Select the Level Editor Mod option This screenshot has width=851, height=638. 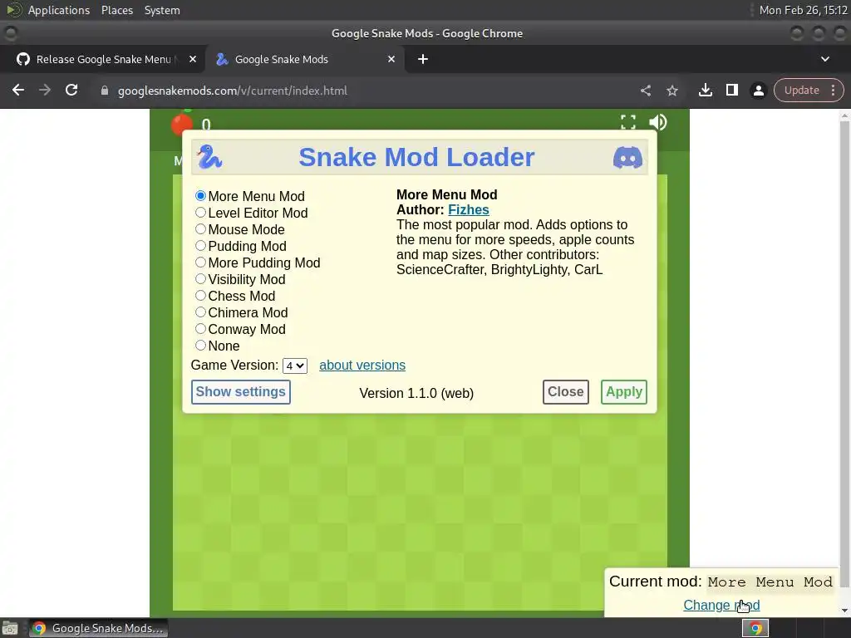pos(200,213)
